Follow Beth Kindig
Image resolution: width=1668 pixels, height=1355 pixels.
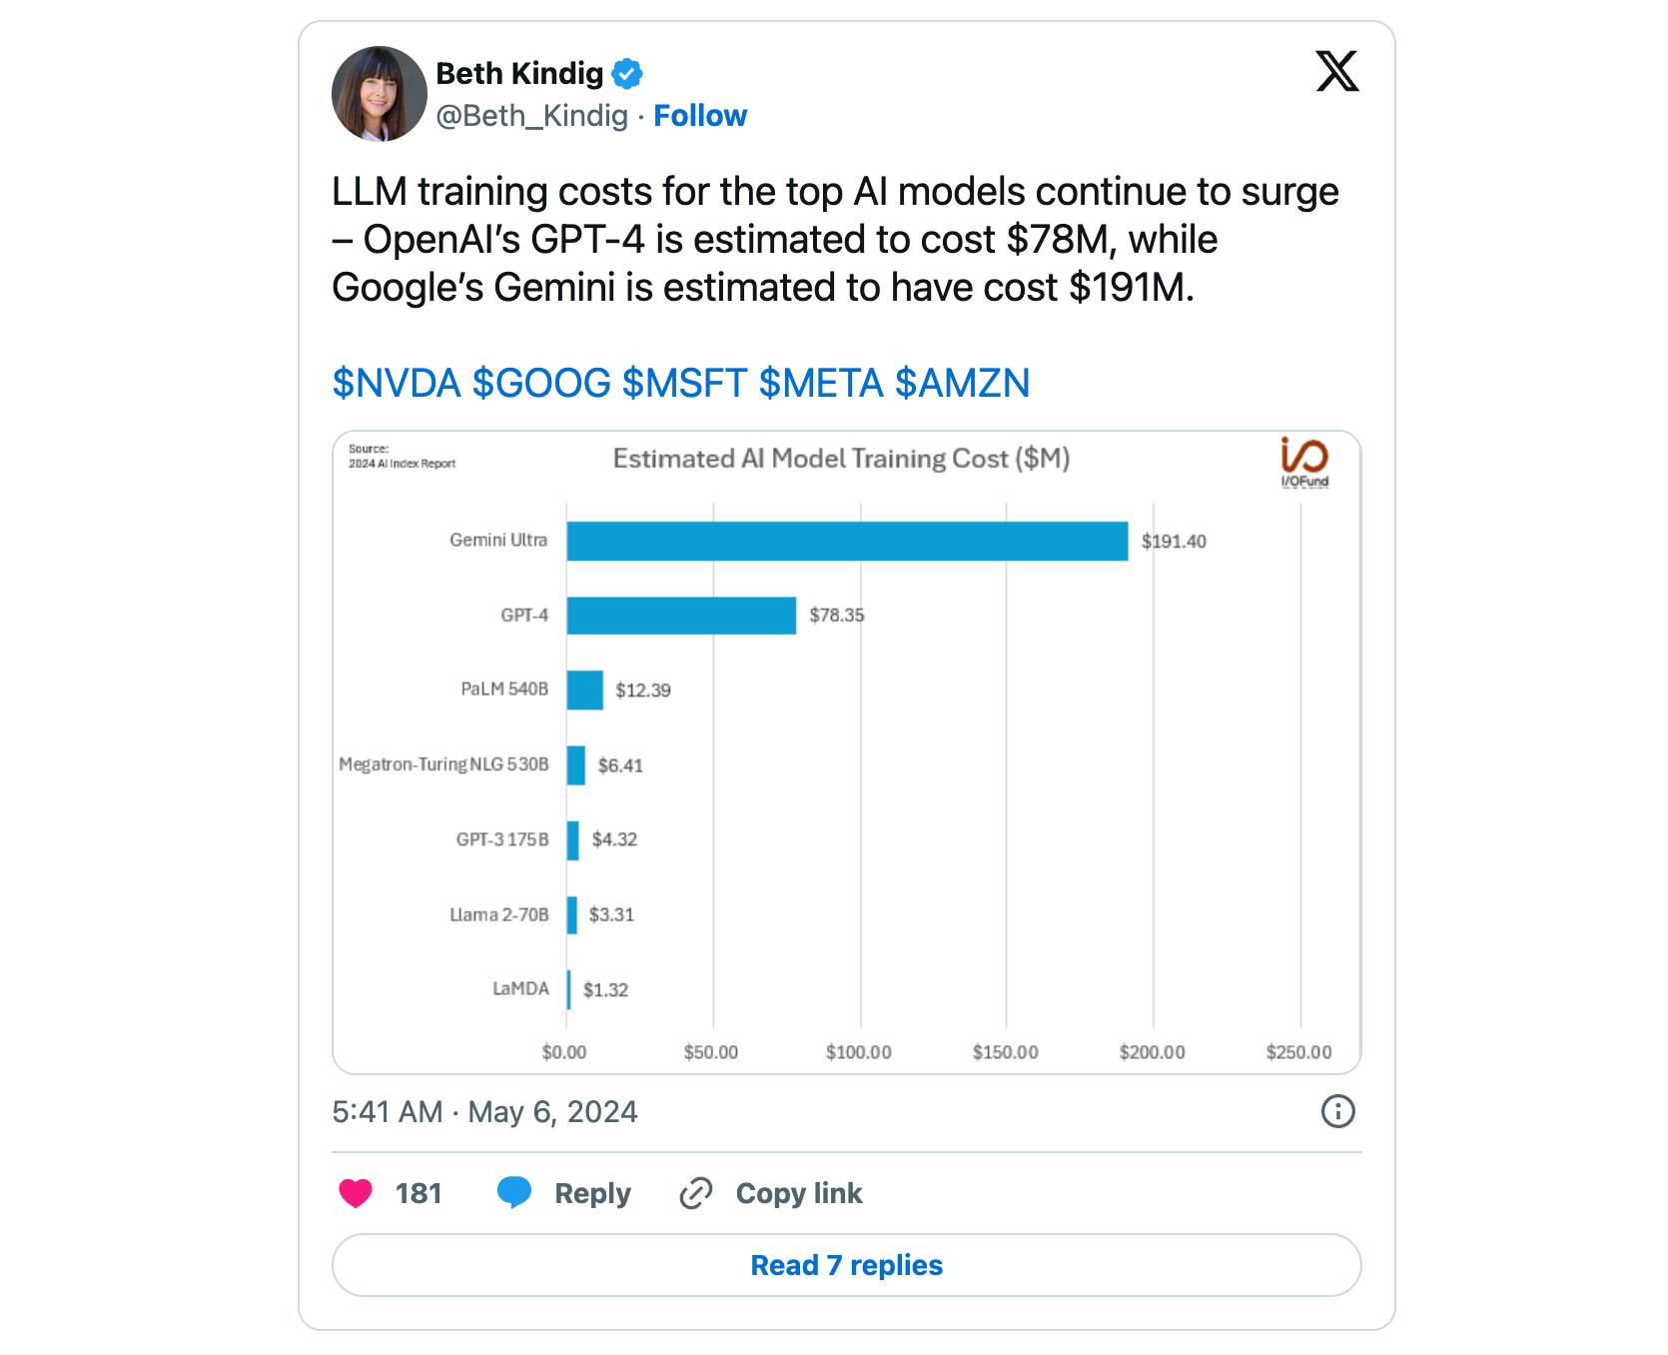[x=700, y=115]
